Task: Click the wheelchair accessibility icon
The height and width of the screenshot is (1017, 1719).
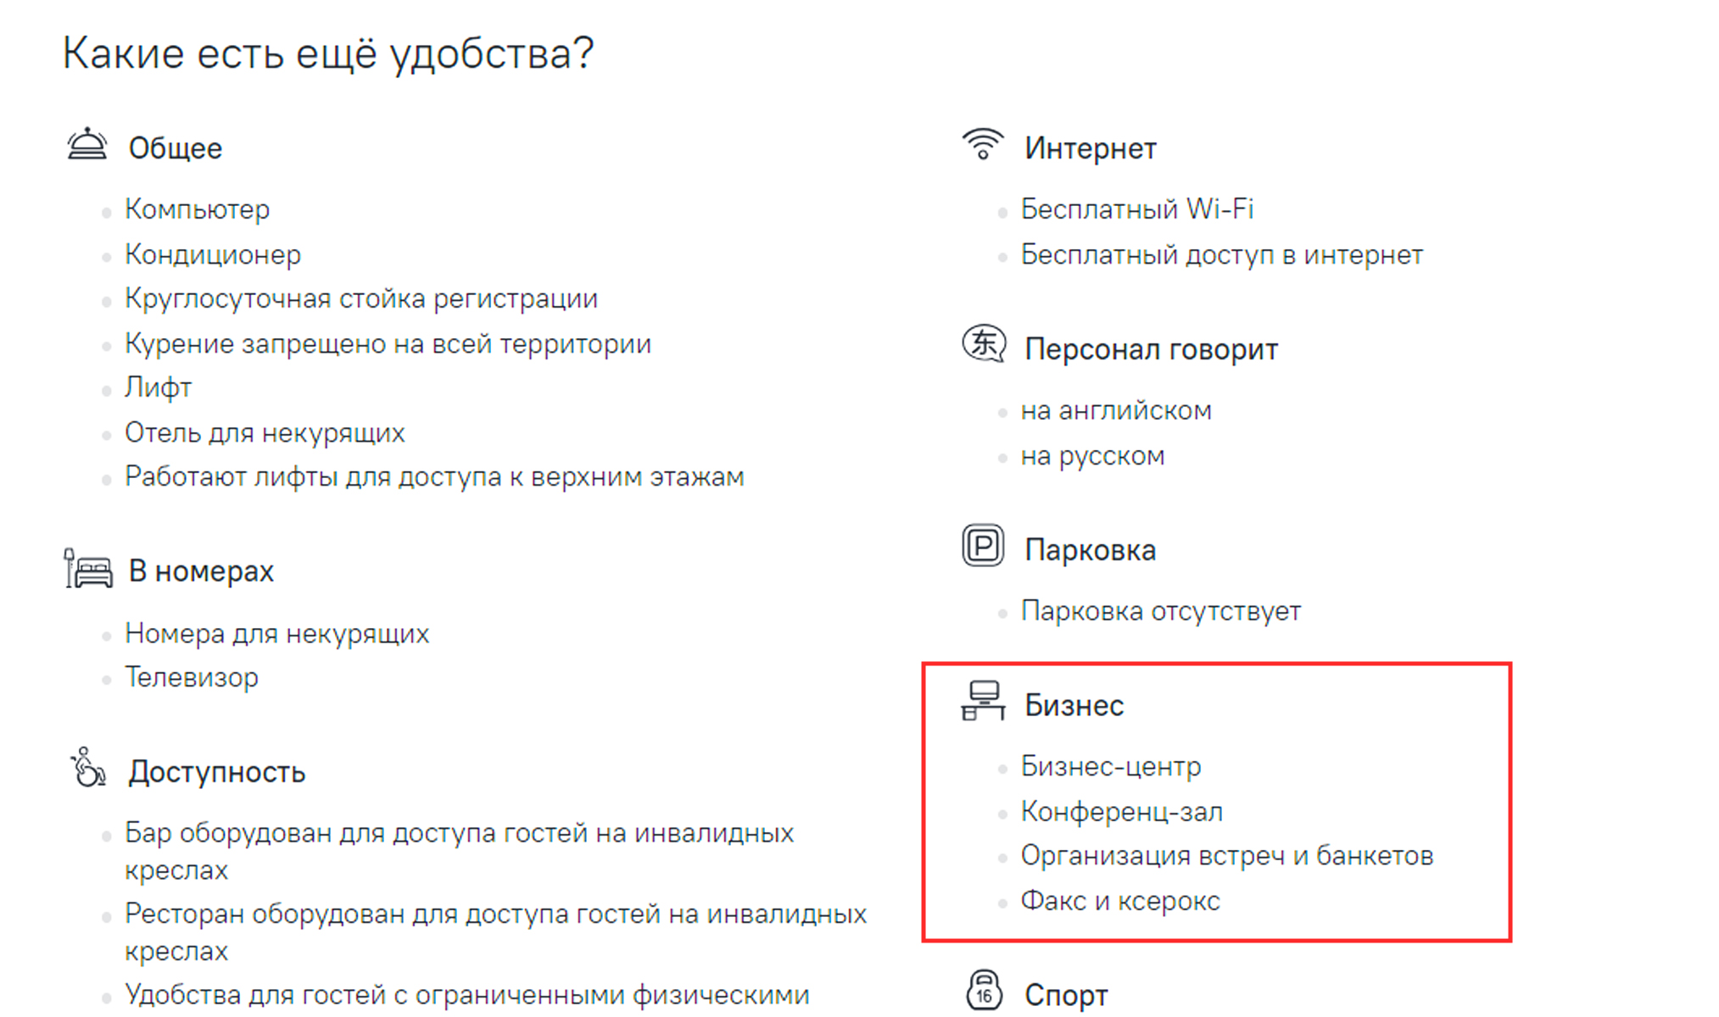Action: pos(87,768)
